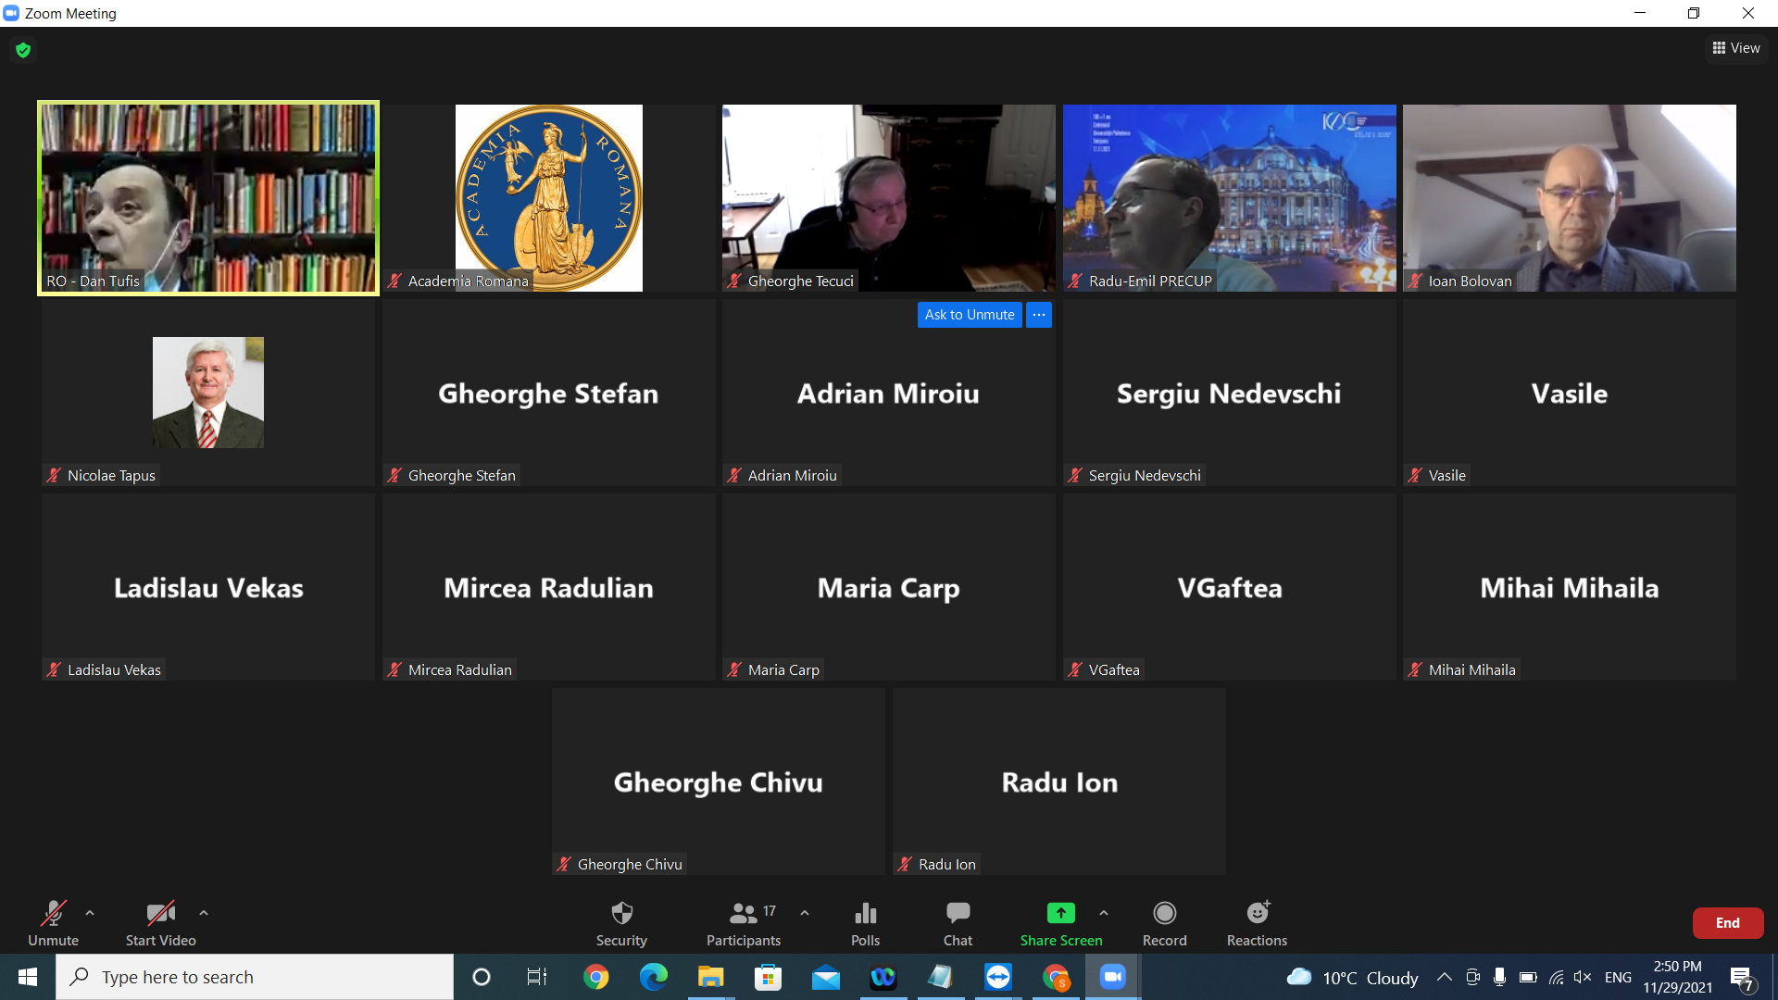Expand arrow next to Participants
1778x1000 pixels.
click(x=805, y=913)
